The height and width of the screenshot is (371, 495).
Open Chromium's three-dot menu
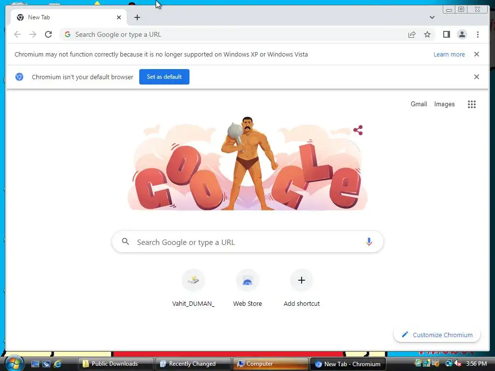(478, 34)
